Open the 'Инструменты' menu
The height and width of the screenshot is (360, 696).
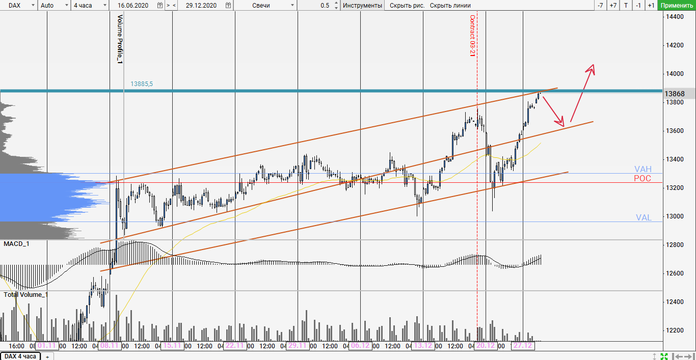tap(362, 6)
